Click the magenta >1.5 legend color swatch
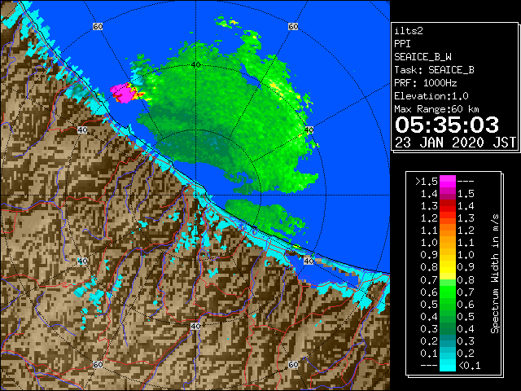 [448, 182]
